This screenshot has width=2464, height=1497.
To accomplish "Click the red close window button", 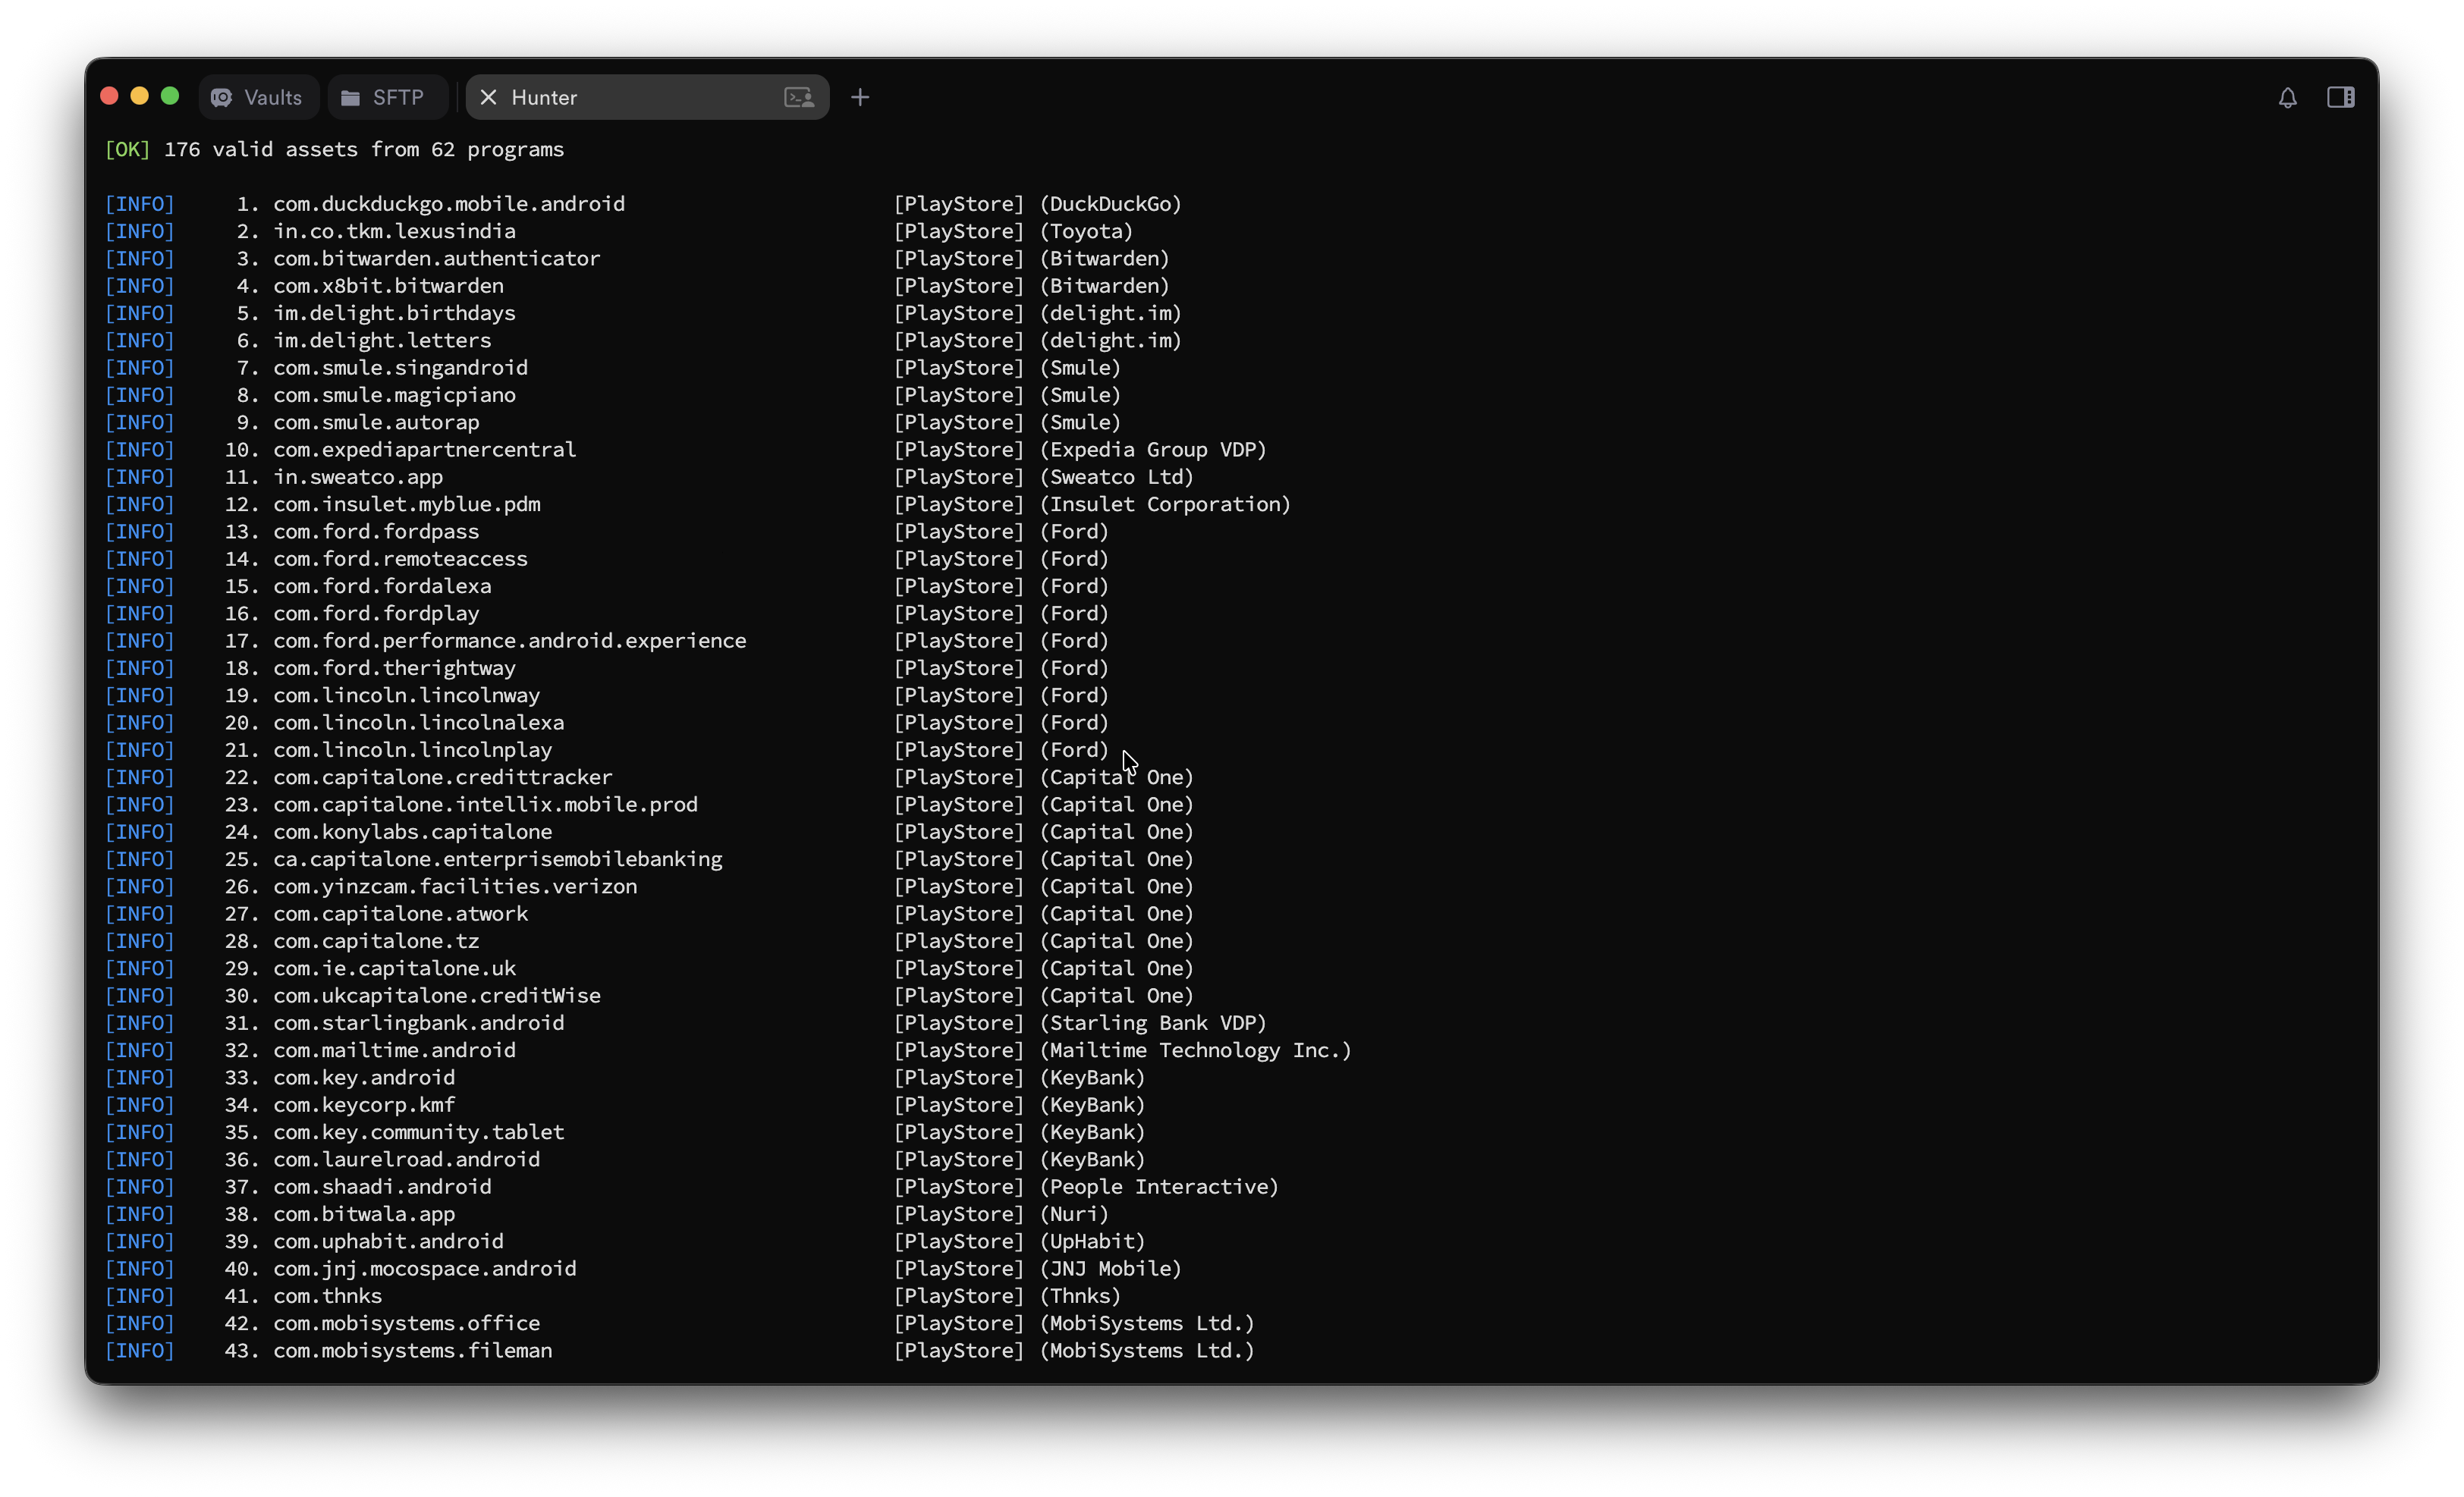I will click(110, 96).
